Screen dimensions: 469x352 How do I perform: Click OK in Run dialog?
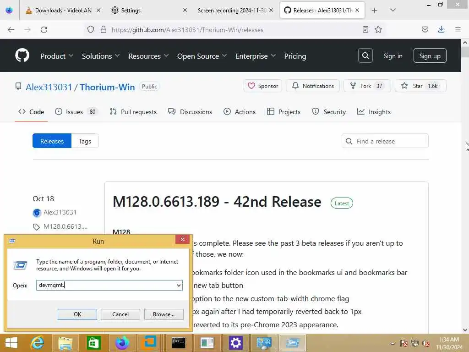pyautogui.click(x=77, y=314)
